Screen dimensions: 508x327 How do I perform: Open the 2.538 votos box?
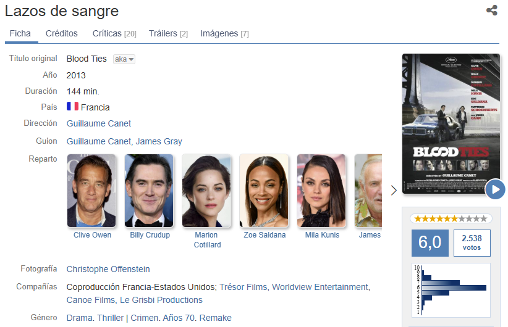(472, 243)
